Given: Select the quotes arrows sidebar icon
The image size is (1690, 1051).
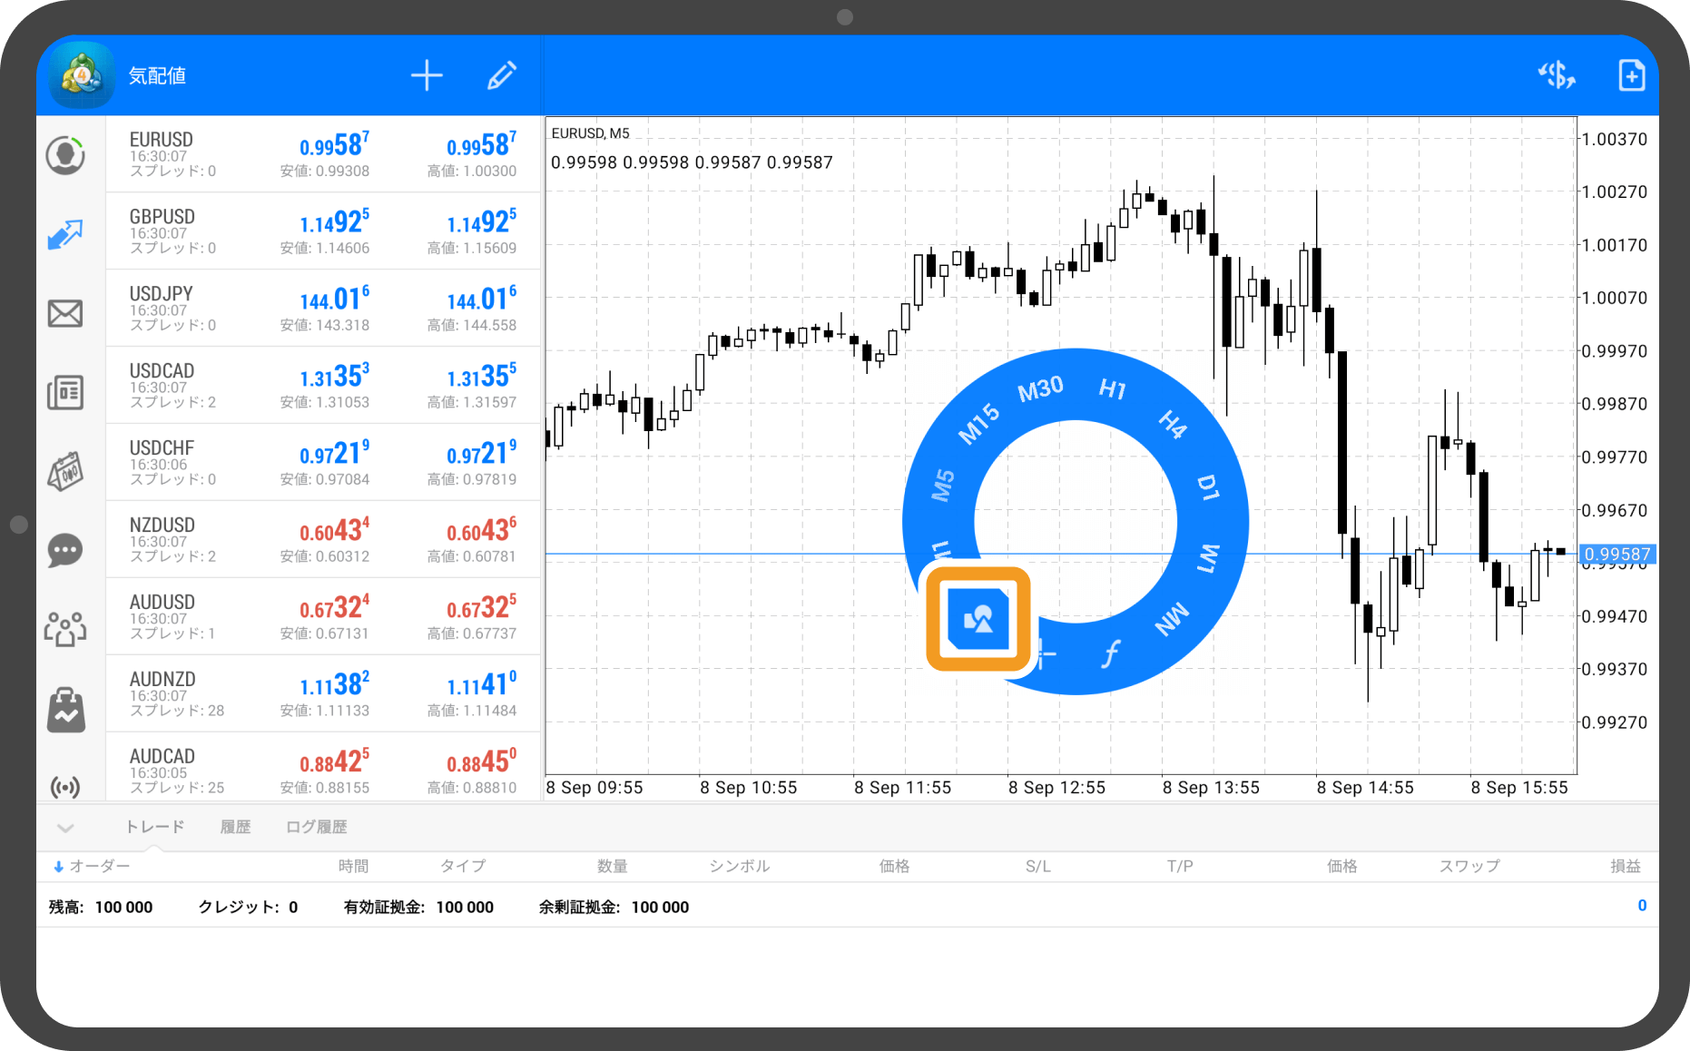Looking at the screenshot, I should tap(65, 234).
